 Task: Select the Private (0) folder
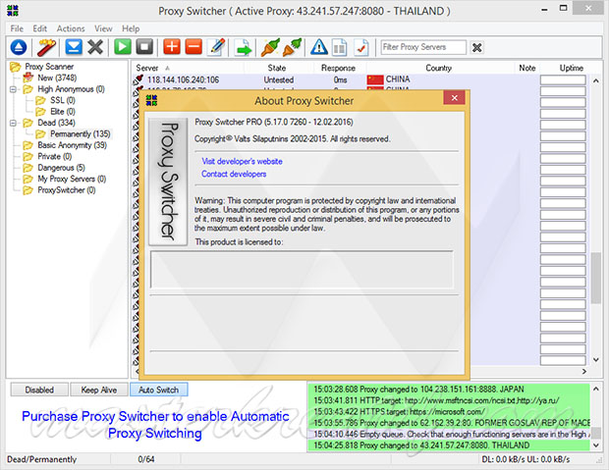pyautogui.click(x=54, y=156)
